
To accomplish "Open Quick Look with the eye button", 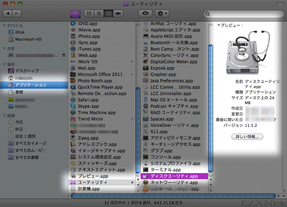I will pyautogui.click(x=145, y=13).
